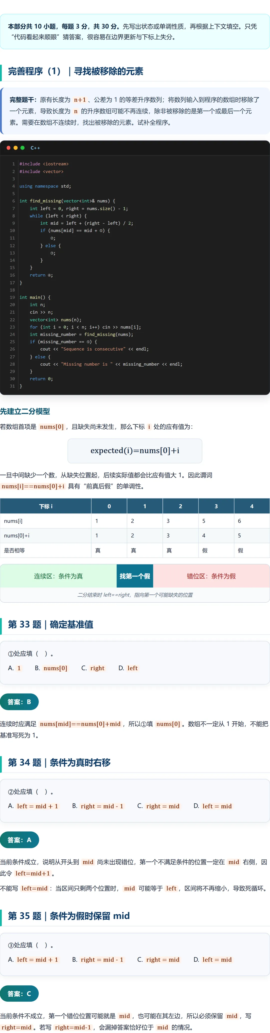The width and height of the screenshot is (270, 1033).
Task: Click the red dot in the code window header
Action: pos(8,147)
